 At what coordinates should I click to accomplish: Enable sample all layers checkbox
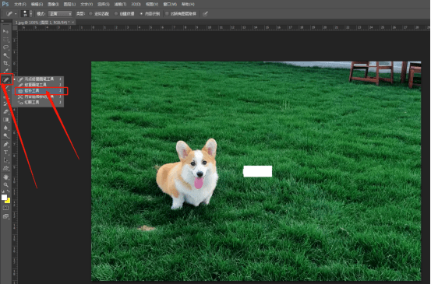[x=167, y=14]
